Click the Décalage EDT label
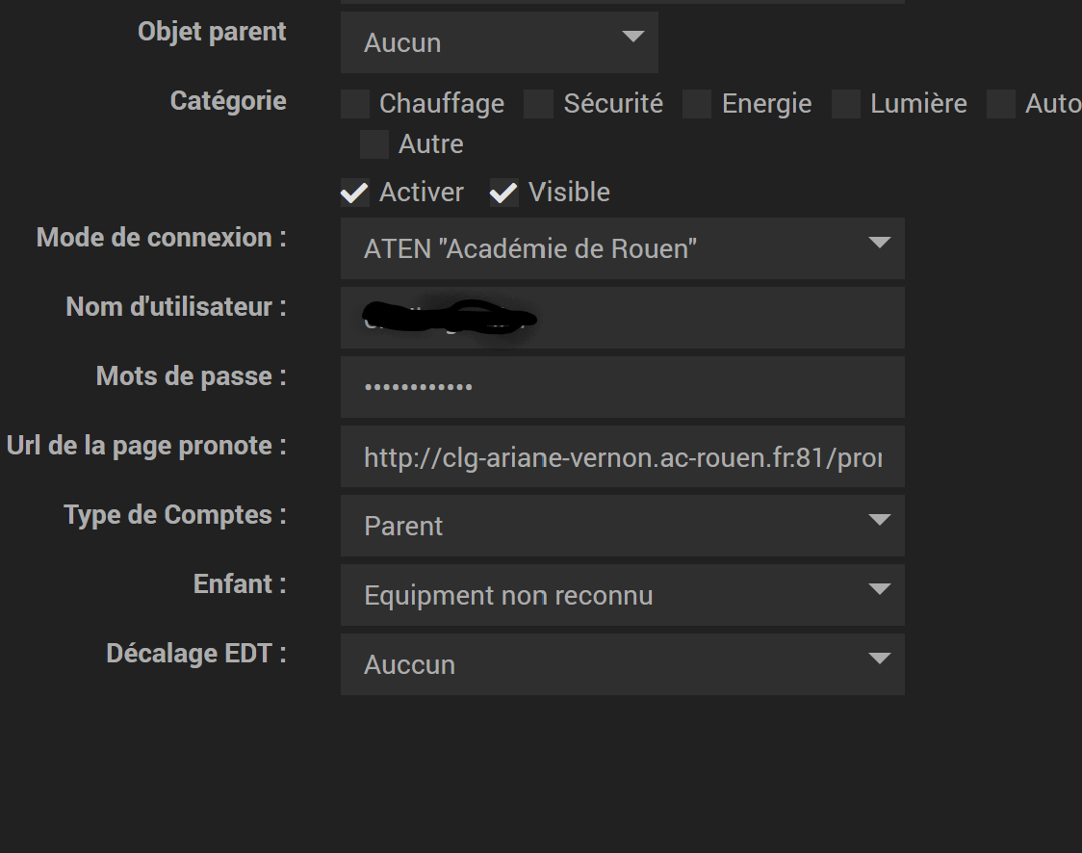This screenshot has height=853, width=1082. [196, 654]
